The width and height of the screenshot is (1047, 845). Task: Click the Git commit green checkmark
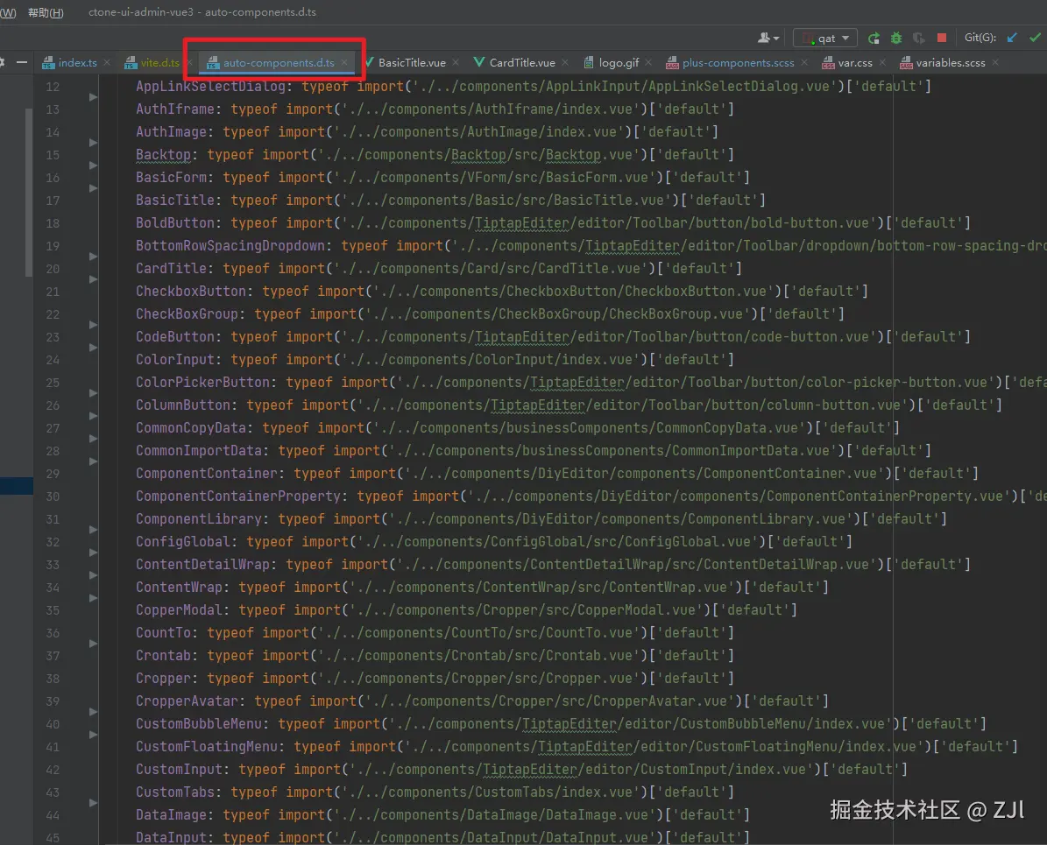click(x=1036, y=38)
